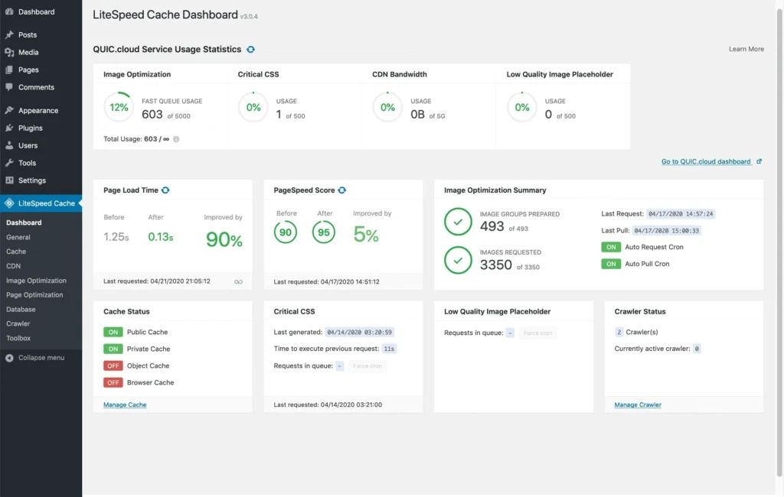Open Page Optimization submenu item
This screenshot has height=497, width=784.
34,294
